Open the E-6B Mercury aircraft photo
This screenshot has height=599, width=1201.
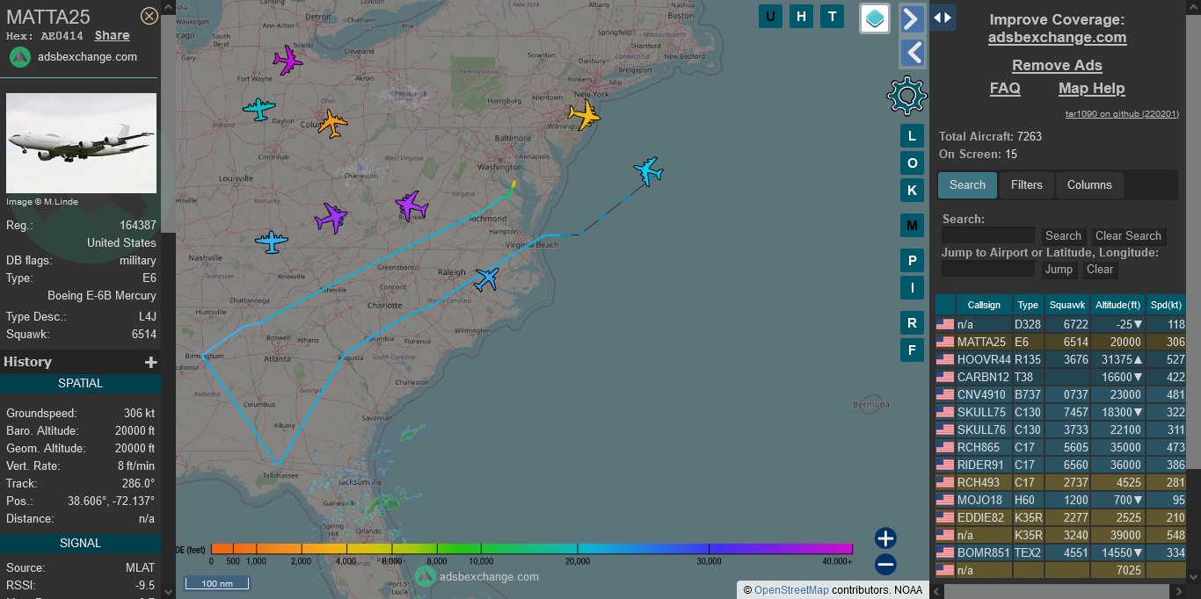point(82,143)
